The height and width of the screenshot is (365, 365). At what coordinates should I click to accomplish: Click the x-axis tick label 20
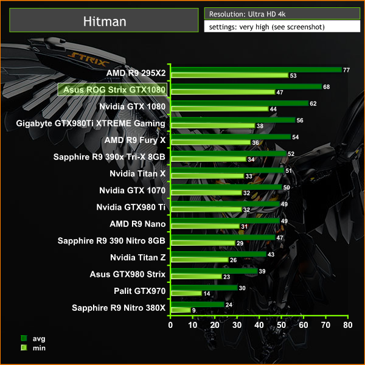215,325
